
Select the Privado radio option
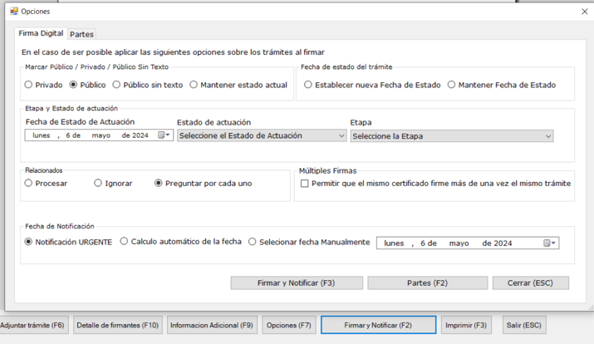click(x=29, y=85)
